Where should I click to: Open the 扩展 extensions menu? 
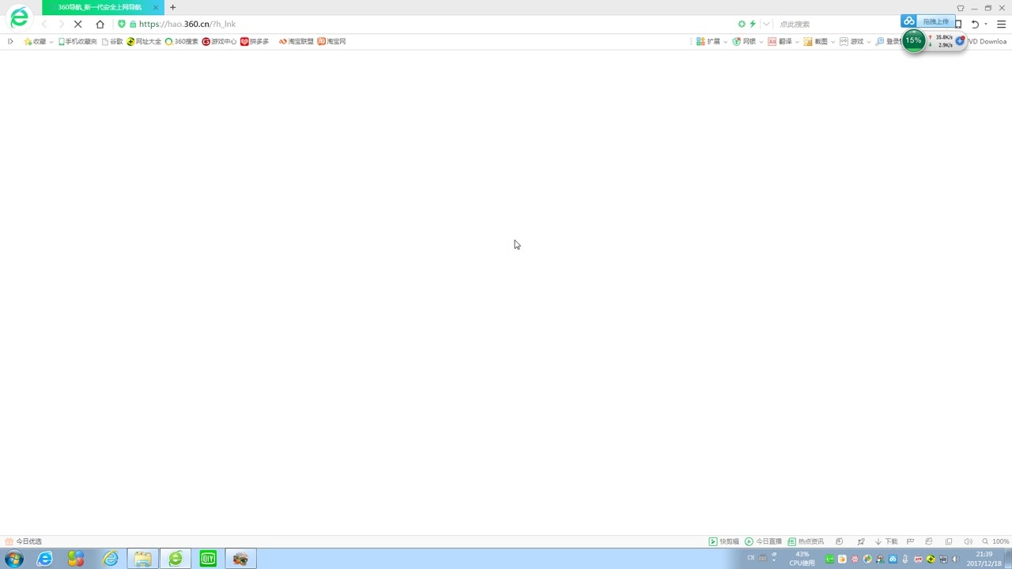(708, 42)
